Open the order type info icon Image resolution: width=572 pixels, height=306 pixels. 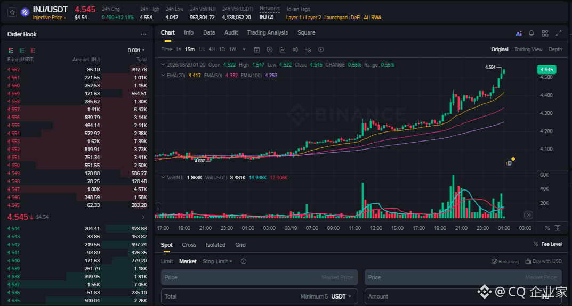(243, 261)
